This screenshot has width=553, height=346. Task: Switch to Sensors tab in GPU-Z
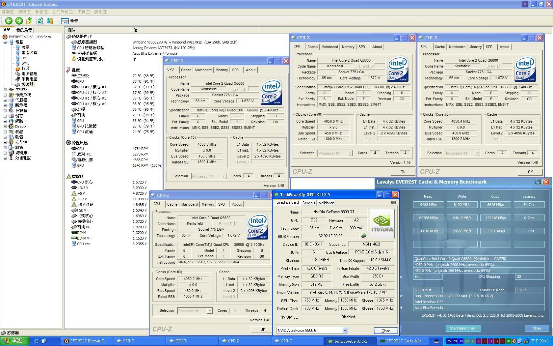[309, 203]
